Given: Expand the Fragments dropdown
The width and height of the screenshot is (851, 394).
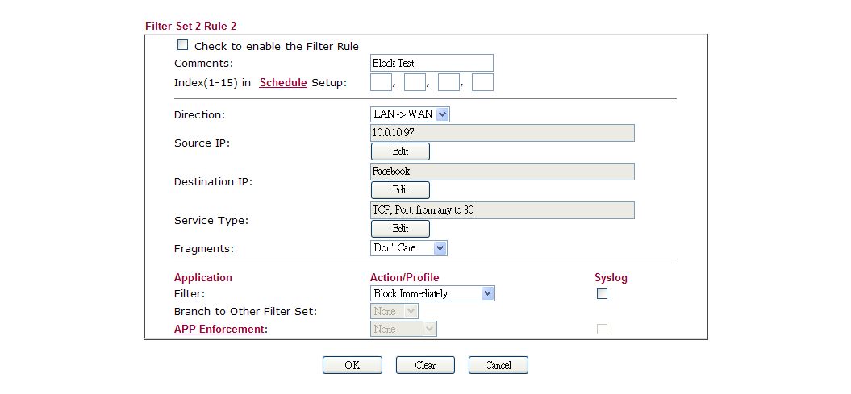Looking at the screenshot, I should (x=408, y=248).
